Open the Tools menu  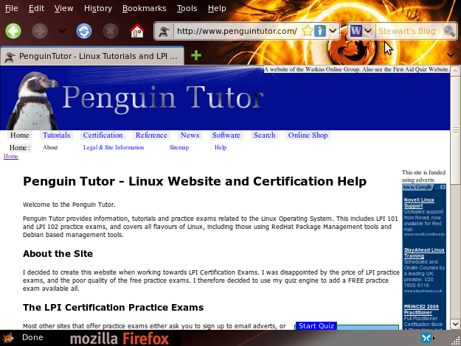(x=187, y=8)
